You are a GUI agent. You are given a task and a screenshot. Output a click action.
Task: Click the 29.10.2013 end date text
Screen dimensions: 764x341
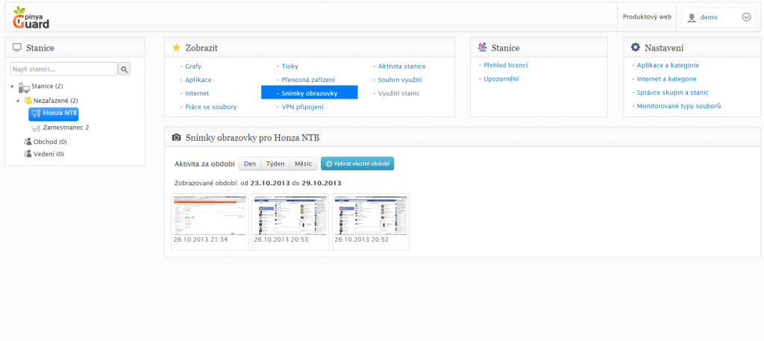click(x=321, y=183)
